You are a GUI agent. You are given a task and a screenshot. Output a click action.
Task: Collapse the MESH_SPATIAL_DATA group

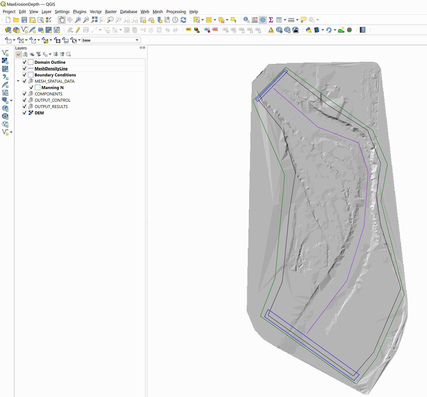click(18, 81)
